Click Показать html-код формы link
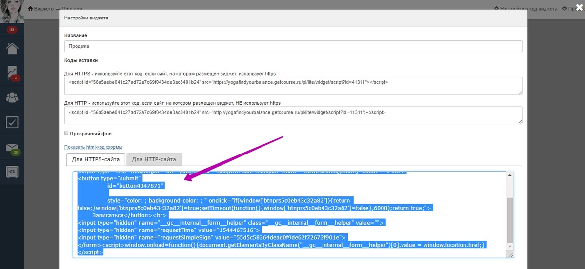The width and height of the screenshot is (585, 269). click(93, 147)
